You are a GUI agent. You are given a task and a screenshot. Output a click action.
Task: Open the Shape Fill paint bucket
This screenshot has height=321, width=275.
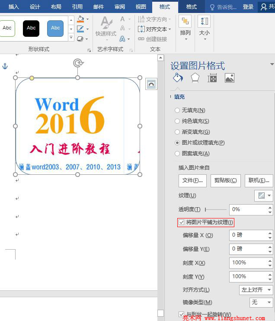click(x=80, y=19)
